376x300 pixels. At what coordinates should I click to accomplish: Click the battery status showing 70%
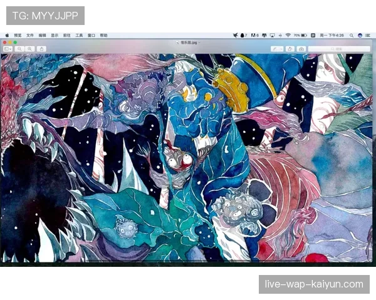click(x=300, y=36)
